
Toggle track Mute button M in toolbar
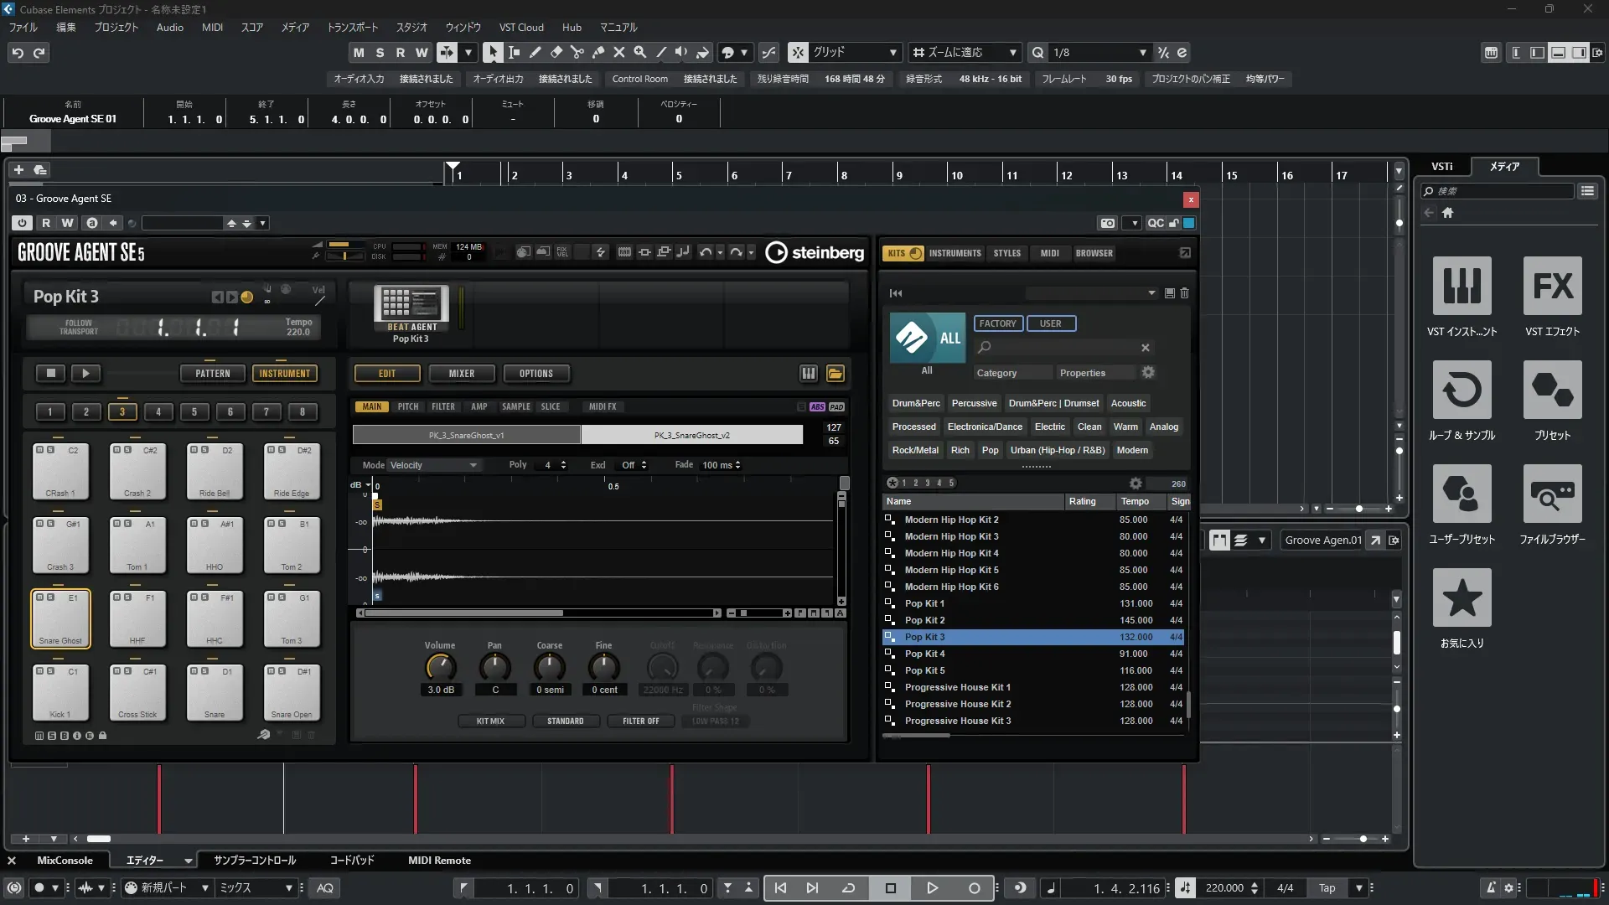359,52
